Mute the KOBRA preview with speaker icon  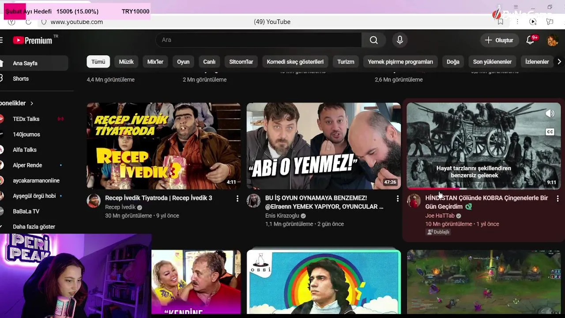click(x=550, y=114)
